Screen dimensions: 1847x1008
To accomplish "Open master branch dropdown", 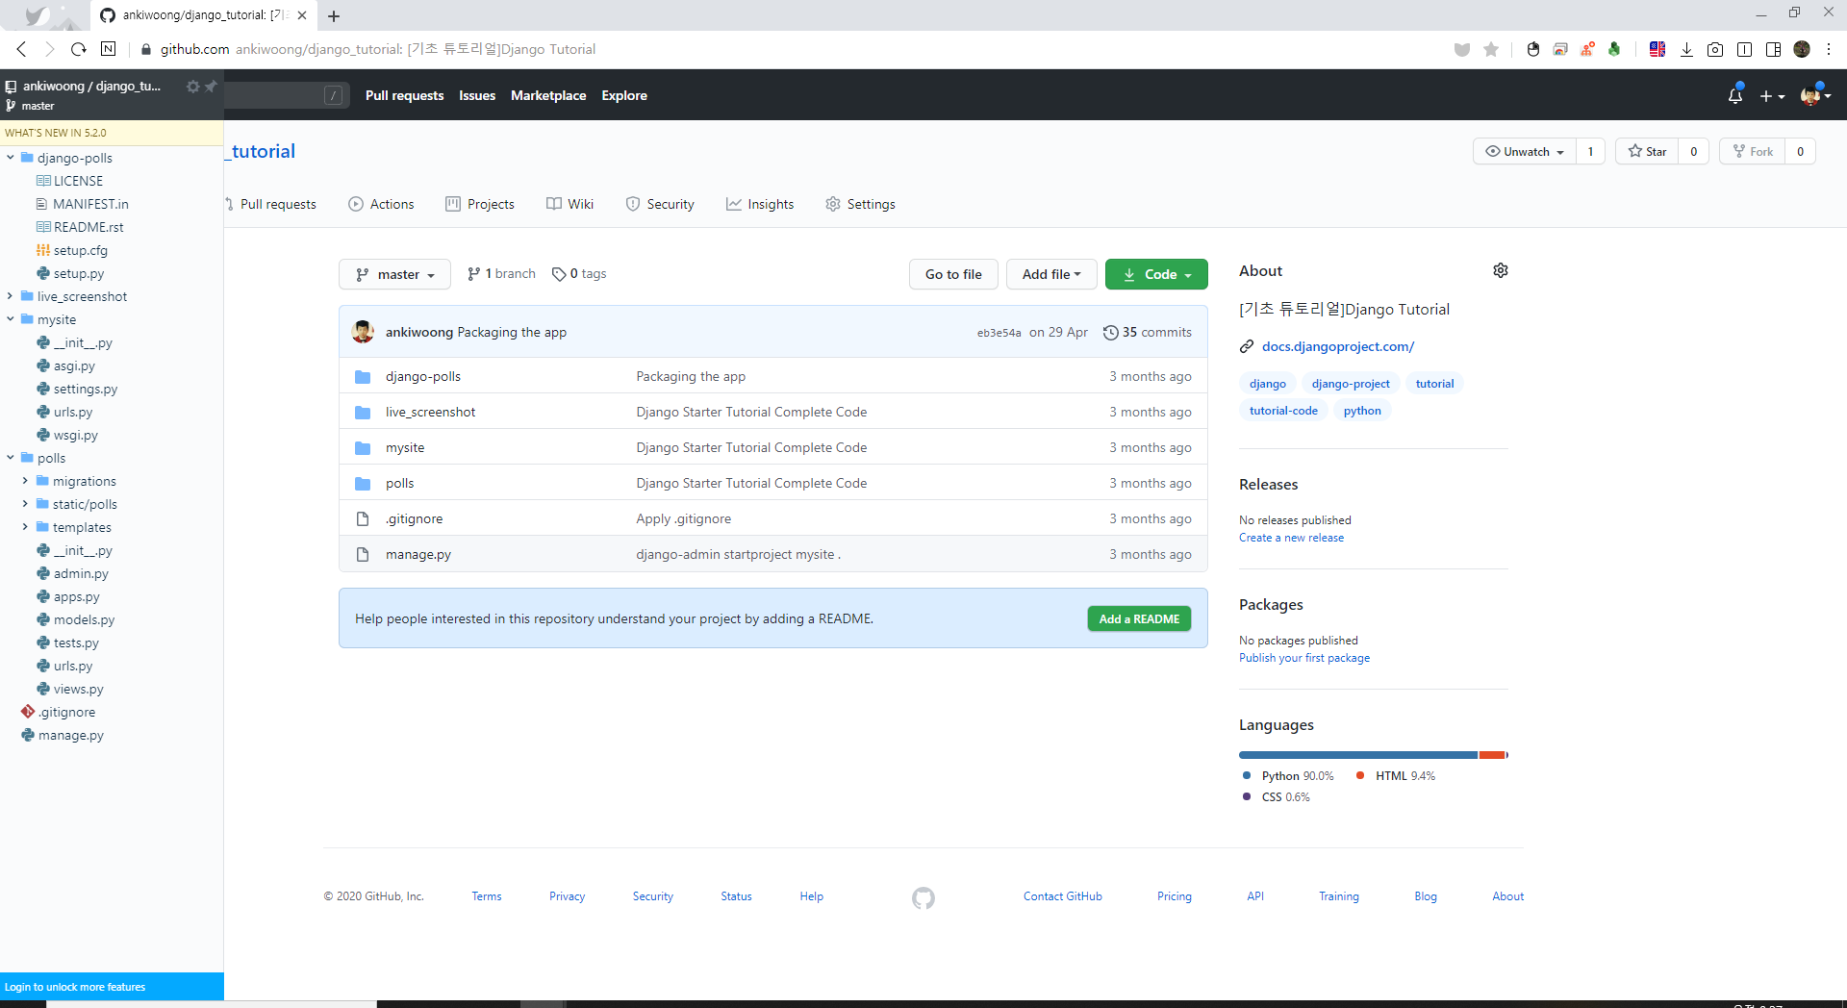I will click(394, 274).
